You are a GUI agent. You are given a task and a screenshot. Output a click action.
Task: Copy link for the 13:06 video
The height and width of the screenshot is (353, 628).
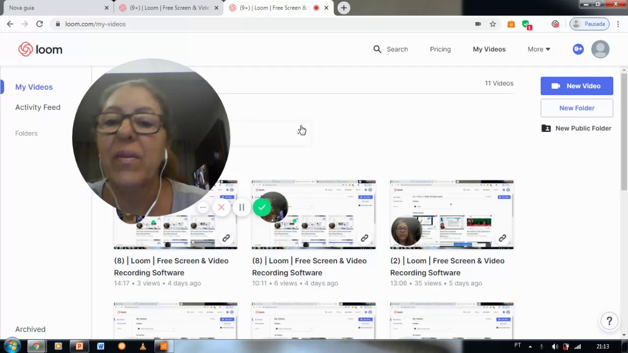coord(502,238)
